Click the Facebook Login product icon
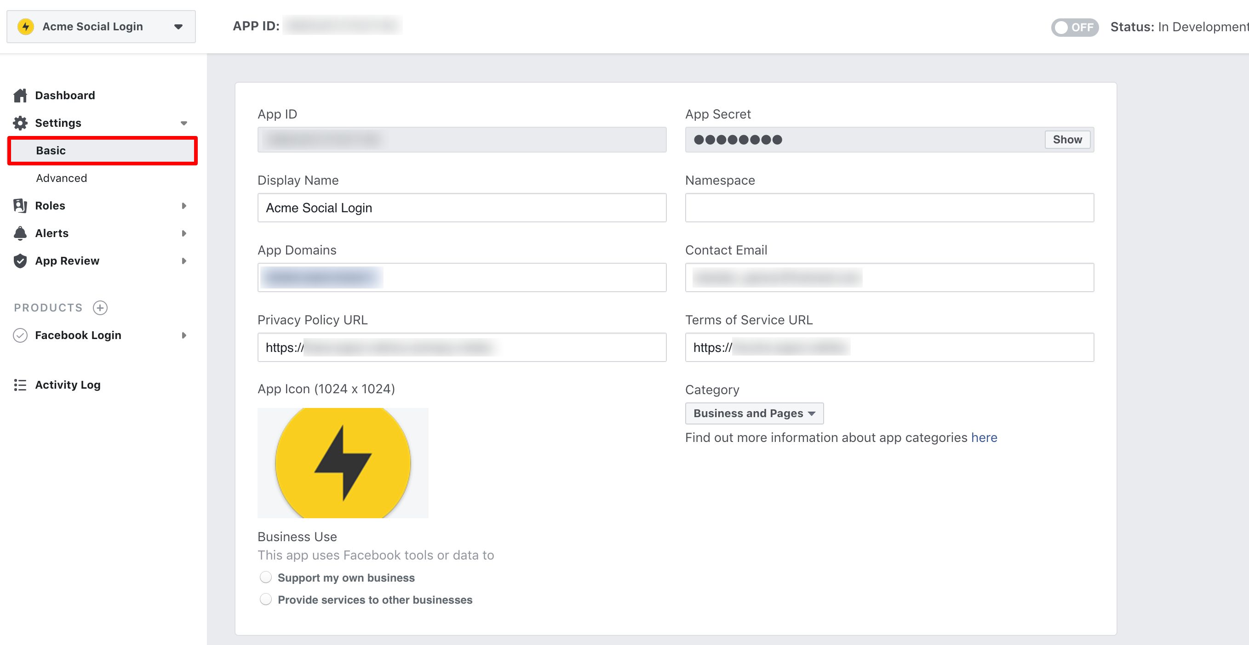 [20, 334]
